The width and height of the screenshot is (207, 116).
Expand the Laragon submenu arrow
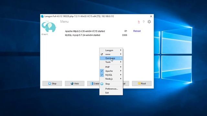pos(121,50)
